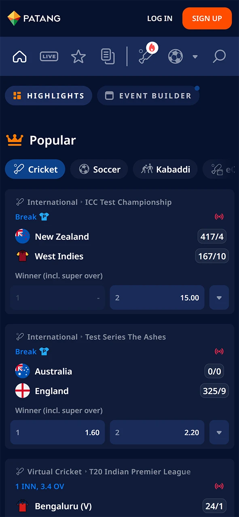Click odds 2.20 for England to win

(x=157, y=432)
